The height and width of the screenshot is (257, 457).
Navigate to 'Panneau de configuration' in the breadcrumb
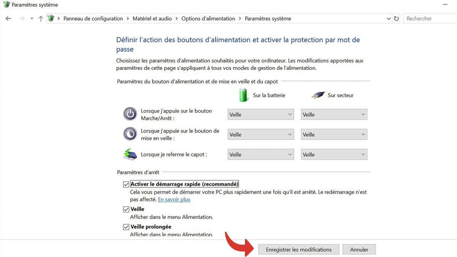click(93, 18)
